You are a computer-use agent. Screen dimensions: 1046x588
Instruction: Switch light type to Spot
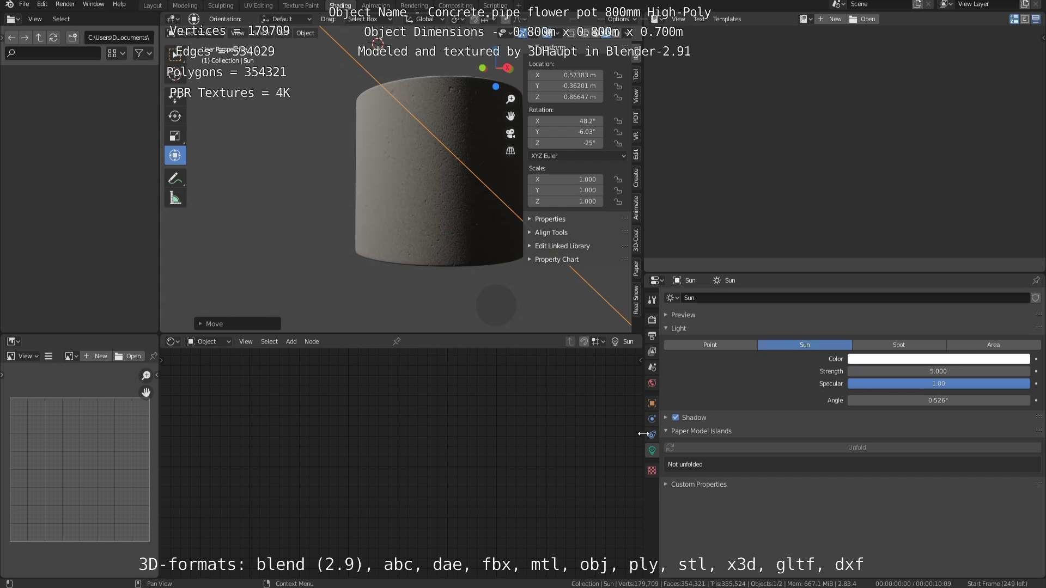click(x=898, y=345)
